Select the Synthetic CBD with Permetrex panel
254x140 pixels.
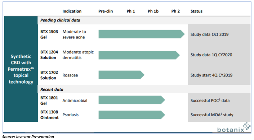tap(21, 69)
